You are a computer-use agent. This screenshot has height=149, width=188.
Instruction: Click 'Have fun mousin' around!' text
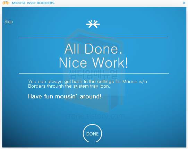point(65,96)
